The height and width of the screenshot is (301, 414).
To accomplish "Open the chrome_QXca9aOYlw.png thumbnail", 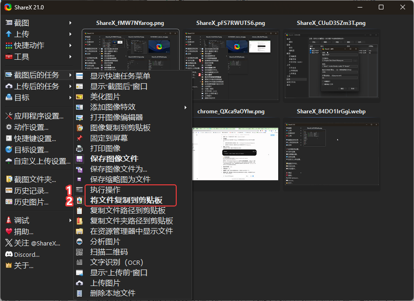I will pos(235,154).
